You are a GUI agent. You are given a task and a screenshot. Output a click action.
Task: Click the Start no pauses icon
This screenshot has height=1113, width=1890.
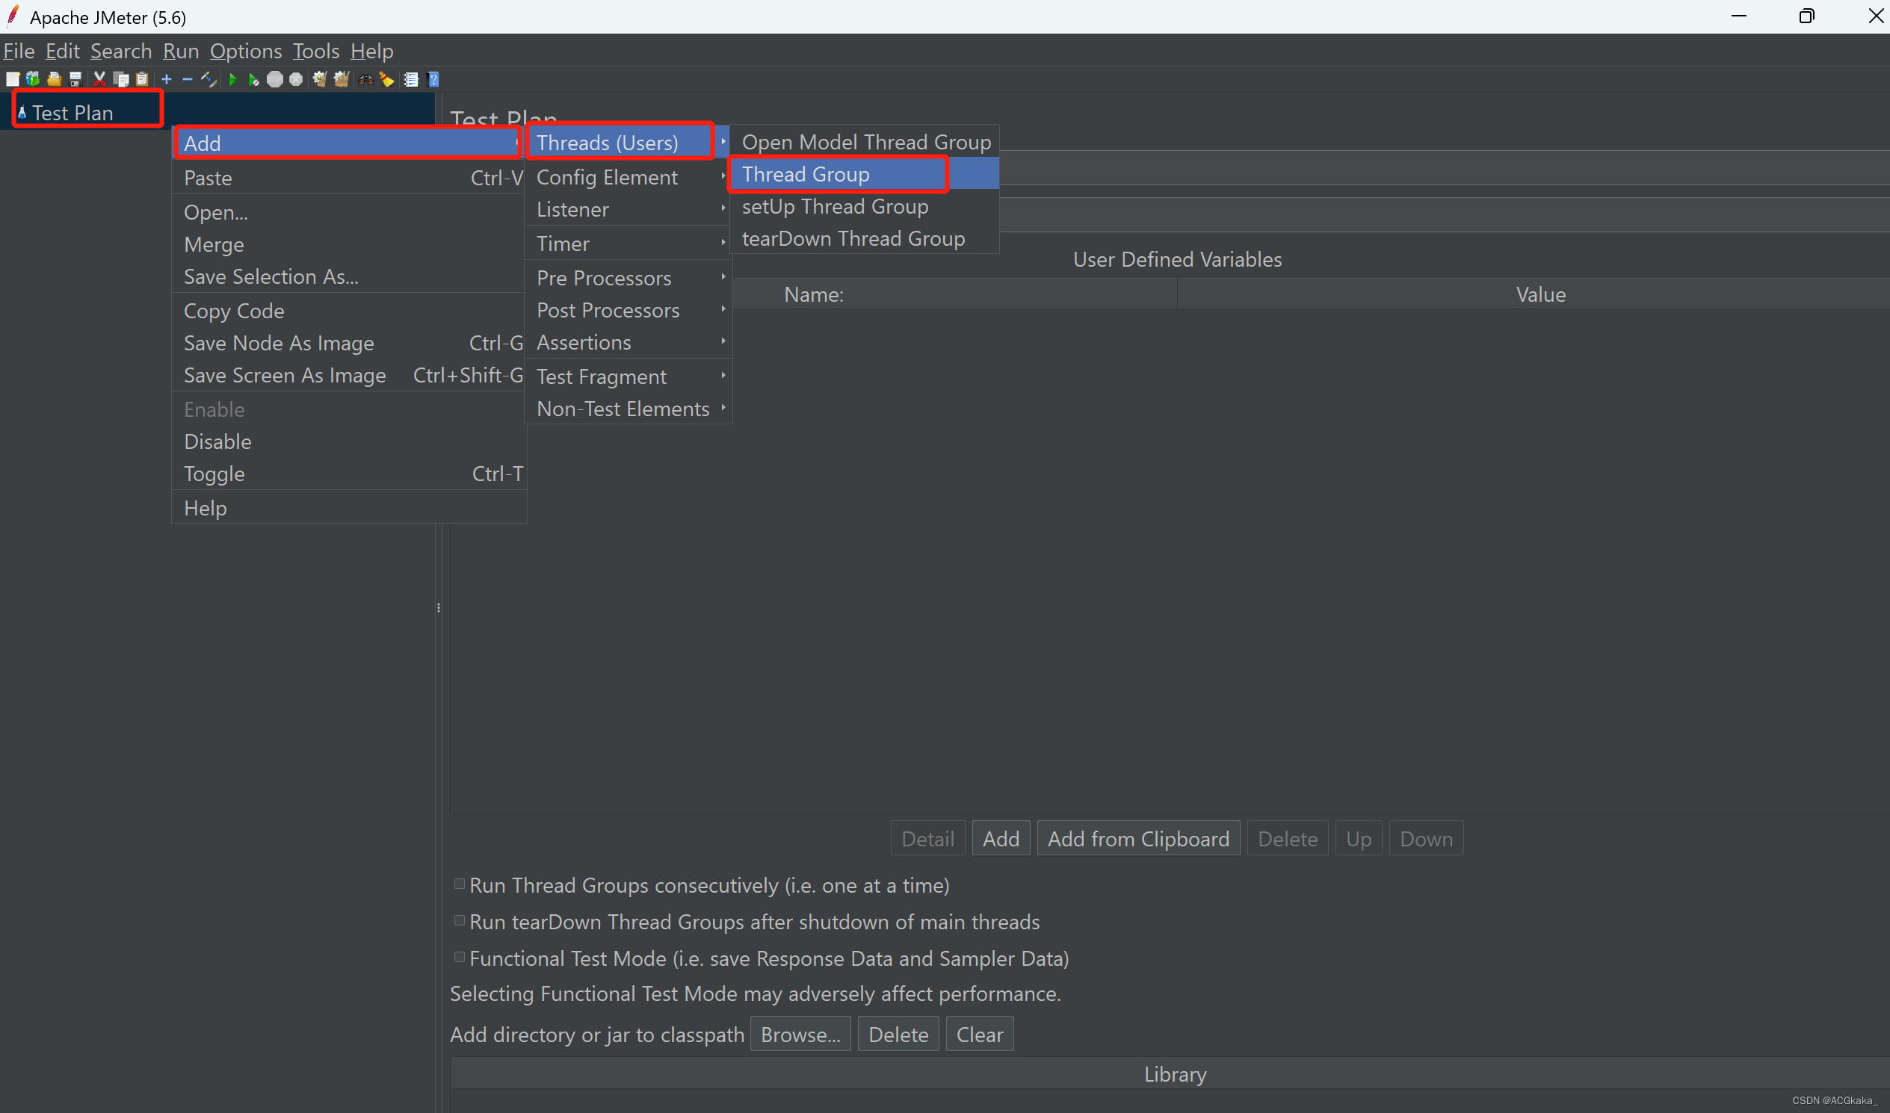coord(253,79)
